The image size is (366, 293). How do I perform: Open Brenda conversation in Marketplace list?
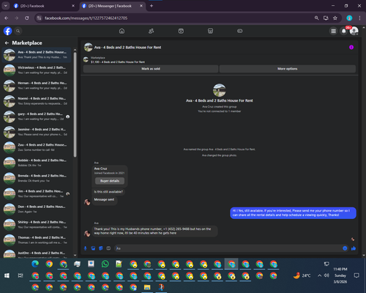(x=37, y=178)
